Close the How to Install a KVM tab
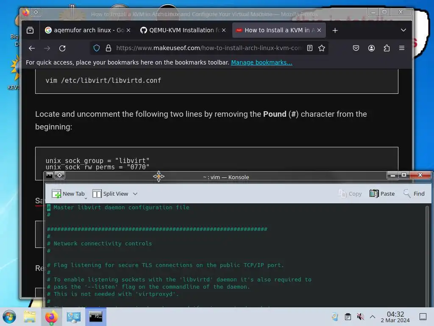The height and width of the screenshot is (326, 434). coord(319,30)
